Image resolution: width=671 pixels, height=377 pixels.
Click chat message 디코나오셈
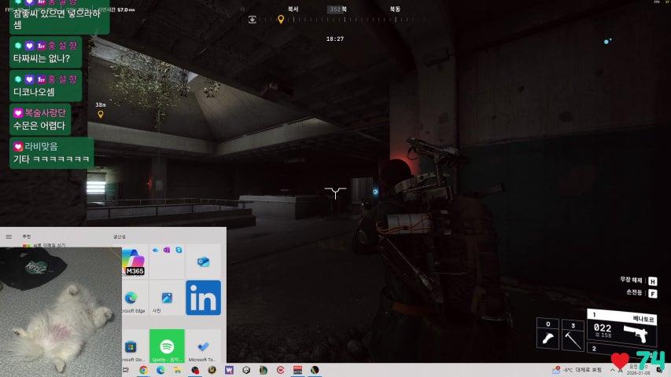coord(34,92)
